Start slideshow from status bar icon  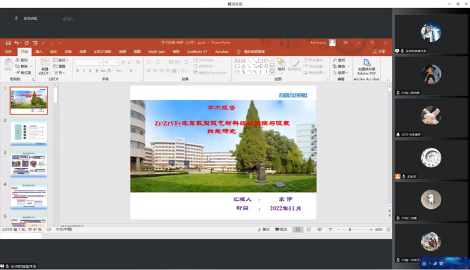click(330, 230)
